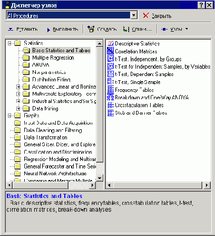Viewport: 215px width, 236px height.
Task: Open the All Procedures dropdown arrow
Action: [134, 15]
